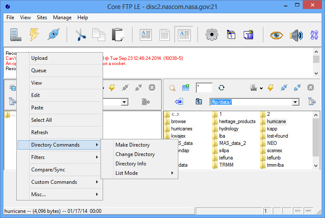This screenshot has width=325, height=218.
Task: Select the MAS_data_2 folder
Action: pos(230,143)
